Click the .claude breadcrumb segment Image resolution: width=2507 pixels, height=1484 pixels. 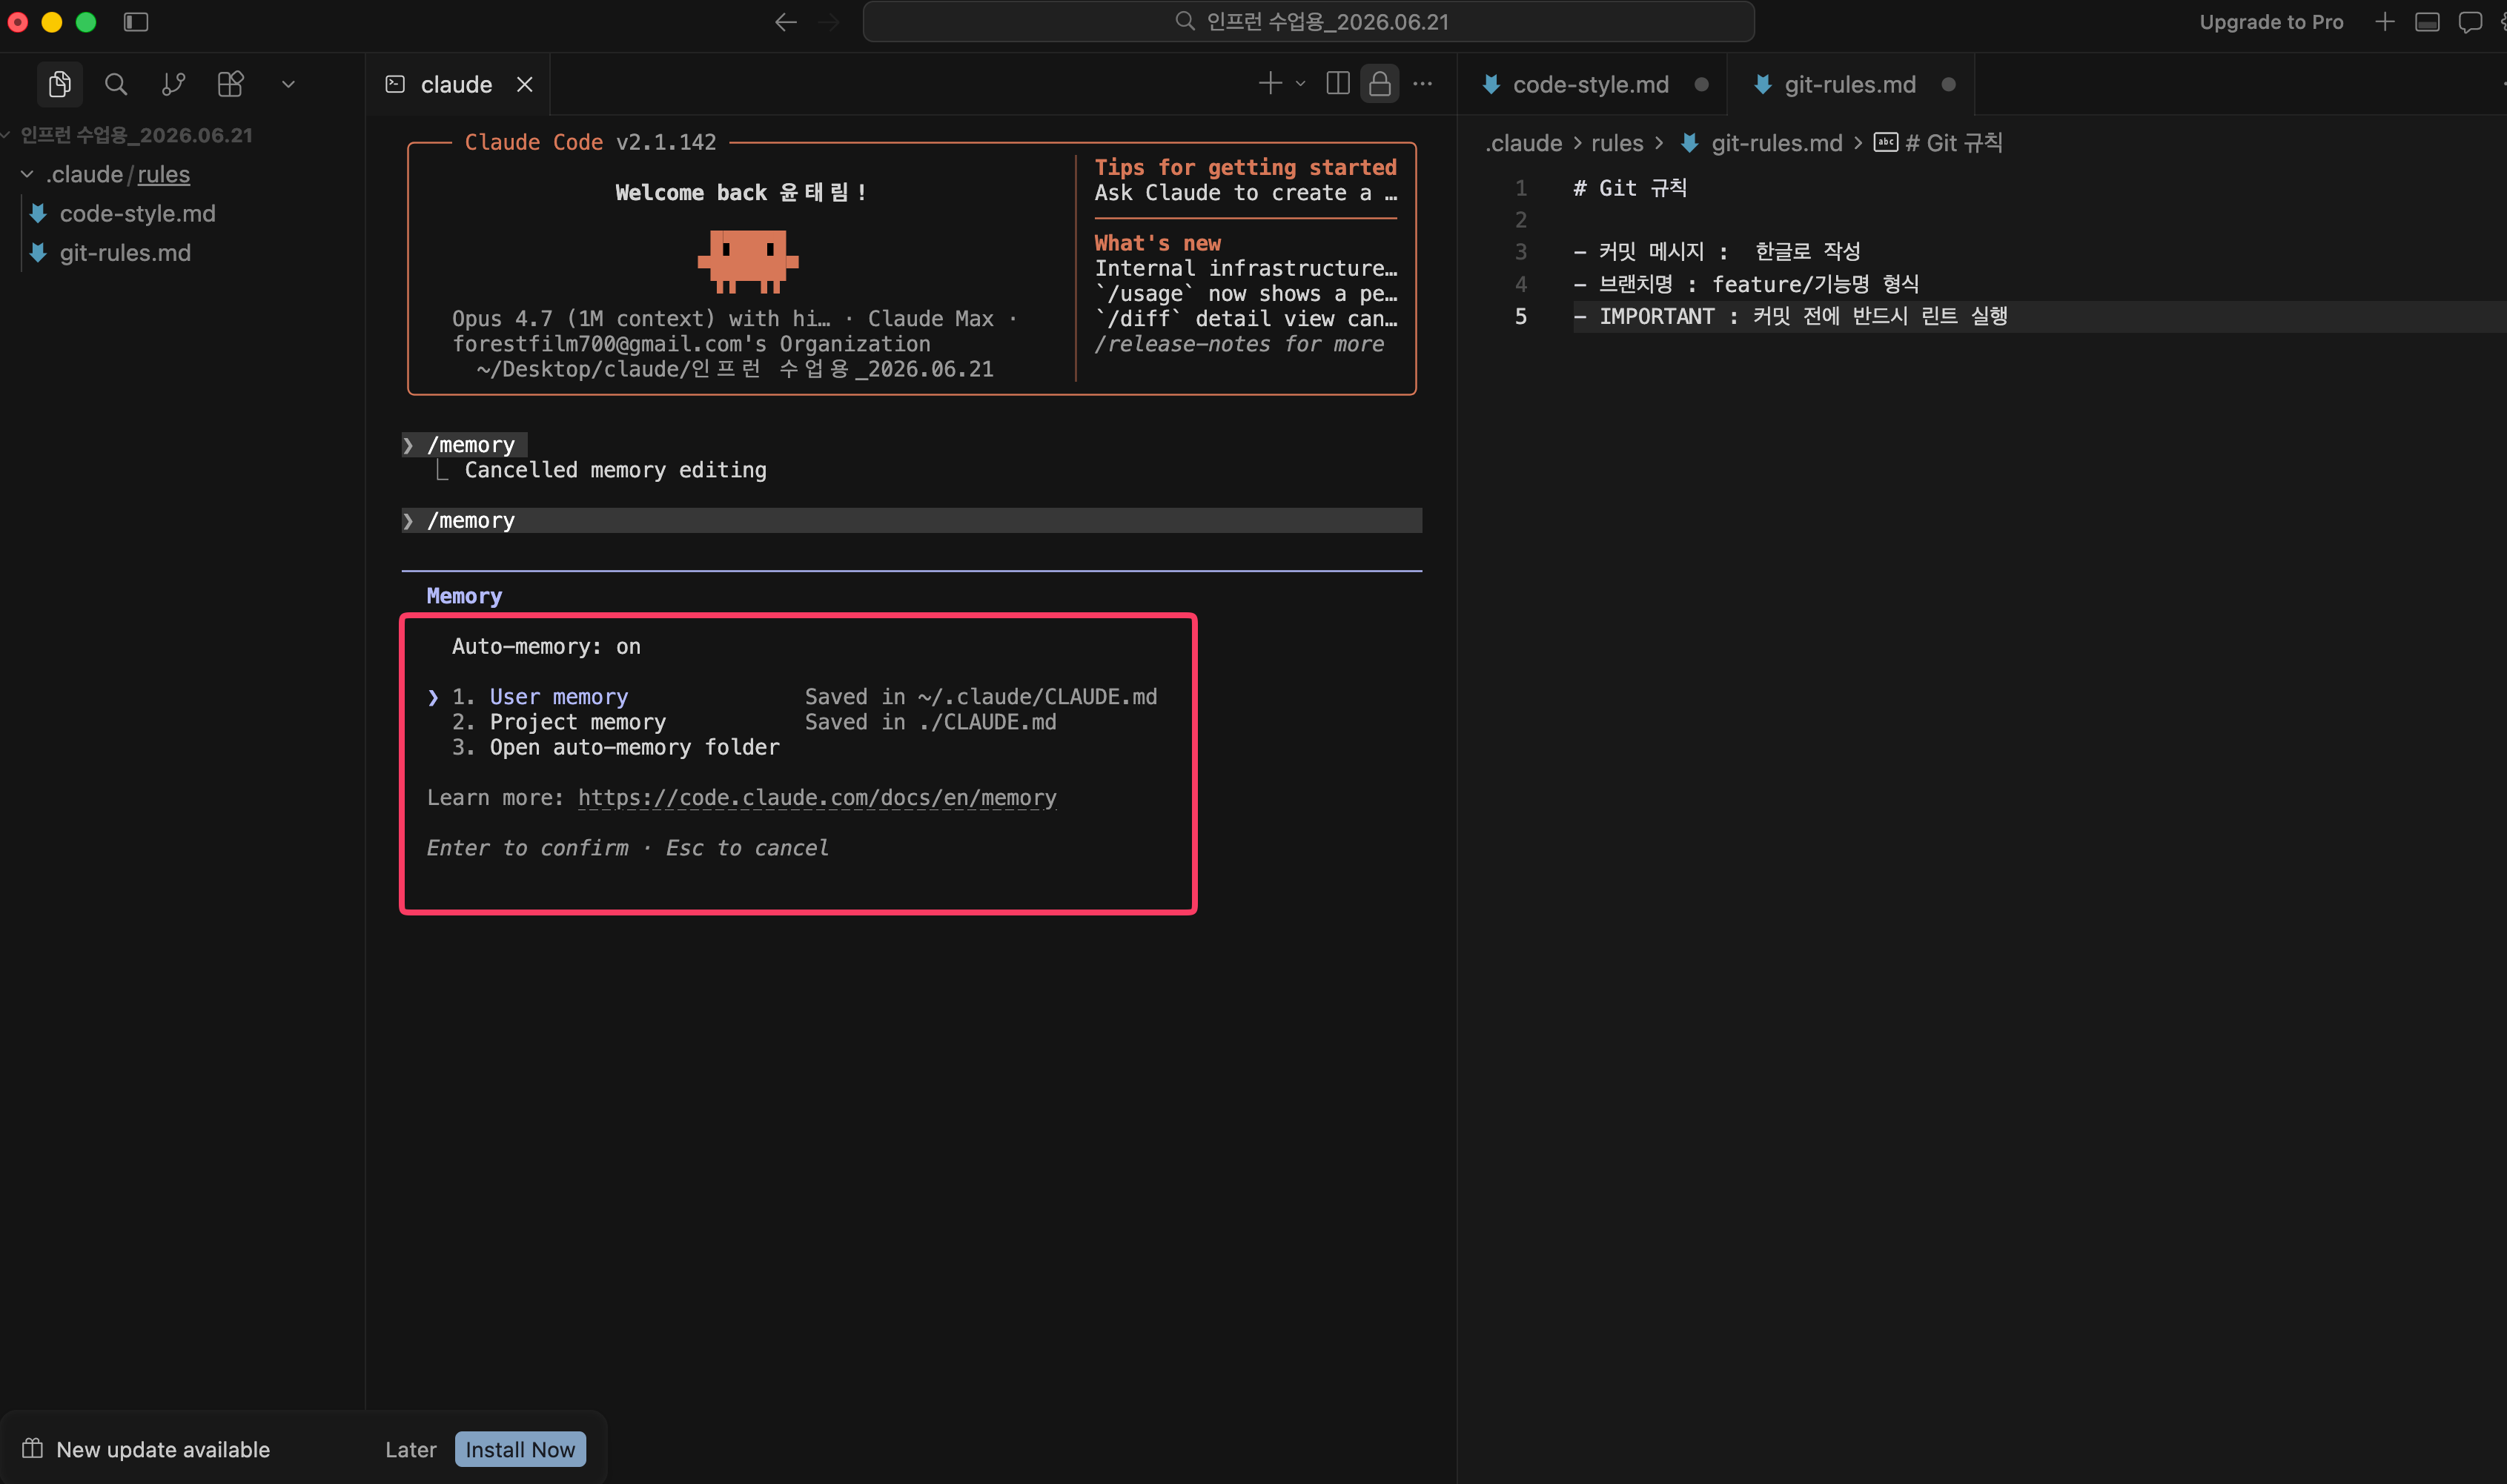point(1523,143)
